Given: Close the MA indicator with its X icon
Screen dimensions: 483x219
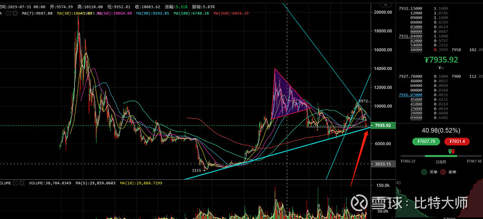Looking at the screenshot, I should (14, 13).
